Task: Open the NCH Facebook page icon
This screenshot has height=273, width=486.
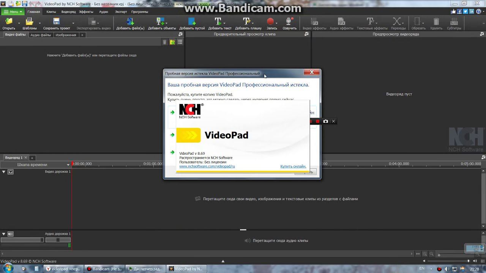Action: [460, 12]
